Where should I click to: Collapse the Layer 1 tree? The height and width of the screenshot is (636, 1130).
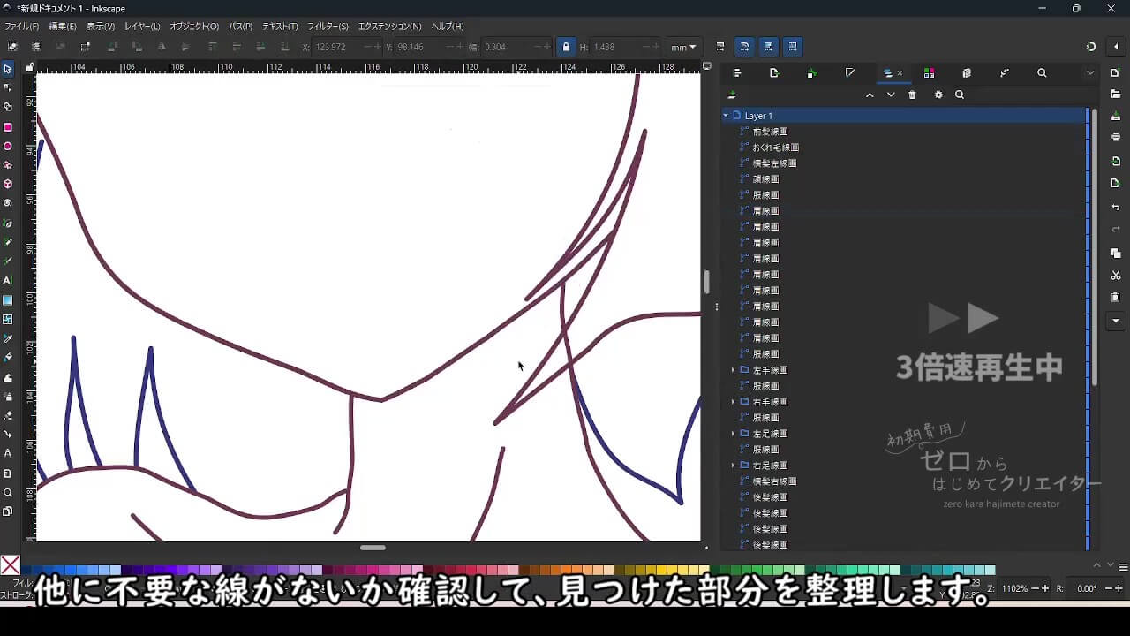(726, 116)
